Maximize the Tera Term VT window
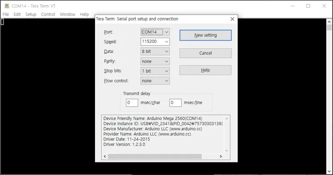The image size is (333, 175). 308,6
